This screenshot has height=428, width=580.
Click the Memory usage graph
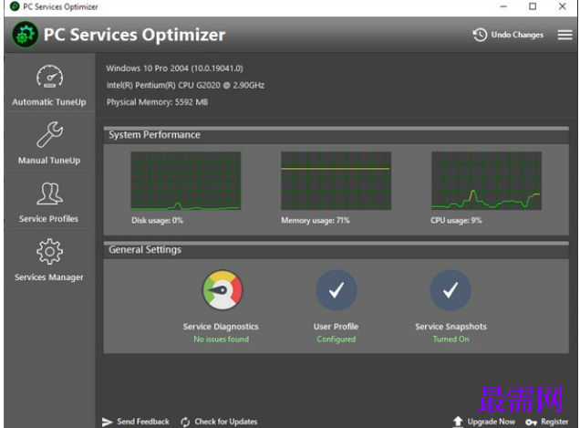336,181
